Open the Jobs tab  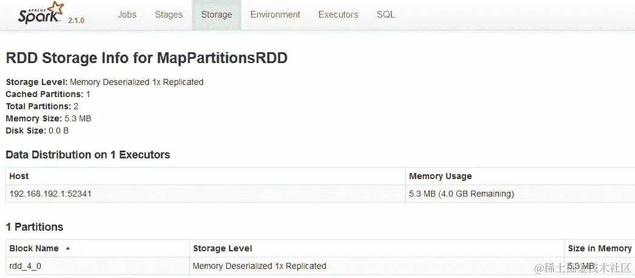(x=127, y=15)
